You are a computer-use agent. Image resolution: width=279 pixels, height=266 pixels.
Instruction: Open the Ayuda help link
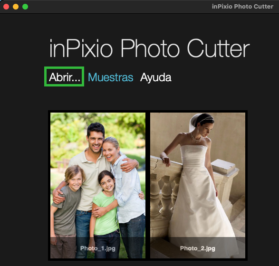pos(156,77)
